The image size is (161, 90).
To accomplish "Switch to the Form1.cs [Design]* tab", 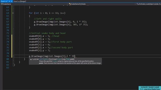I will coord(20,1).
